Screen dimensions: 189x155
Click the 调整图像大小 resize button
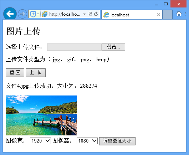pos(117,141)
